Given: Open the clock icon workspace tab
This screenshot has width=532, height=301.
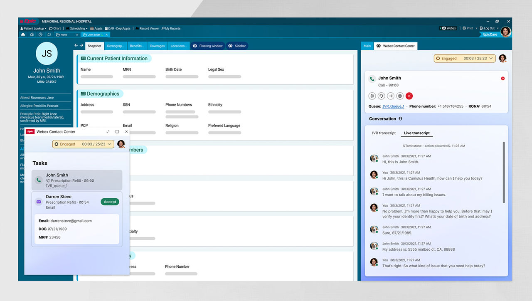Looking at the screenshot, I should 40,35.
